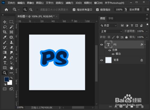Screen dimensions: 150x110
Task: Click the Home icon in options bar
Action: tap(6, 10)
